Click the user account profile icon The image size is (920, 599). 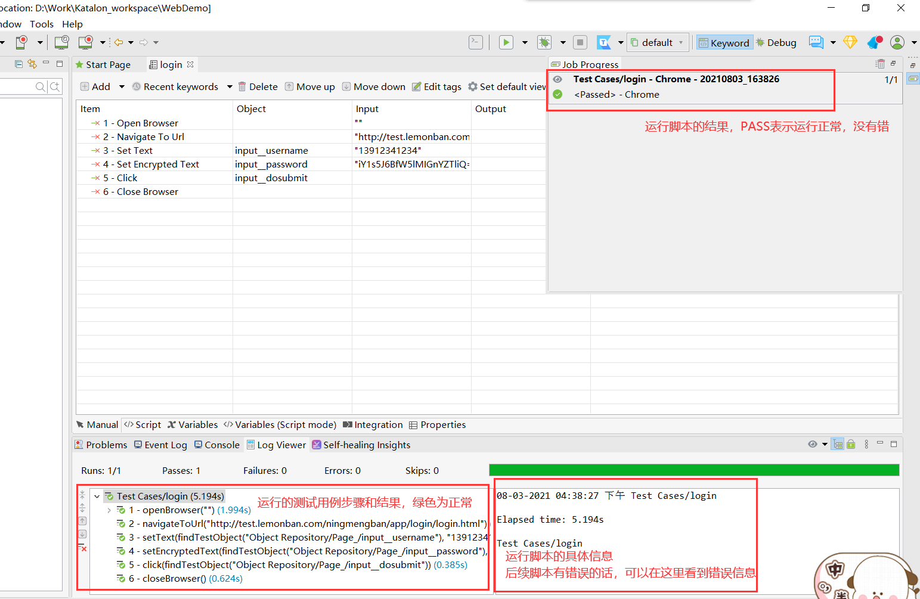[x=897, y=42]
